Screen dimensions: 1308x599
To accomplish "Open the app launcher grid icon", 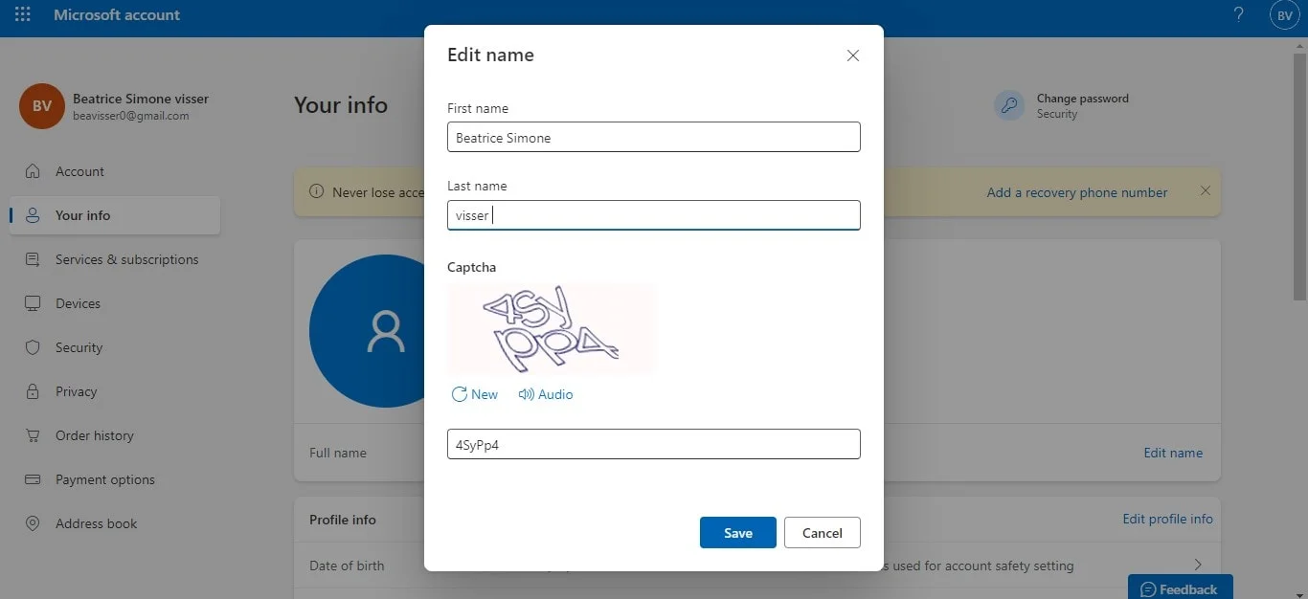I will pyautogui.click(x=22, y=15).
